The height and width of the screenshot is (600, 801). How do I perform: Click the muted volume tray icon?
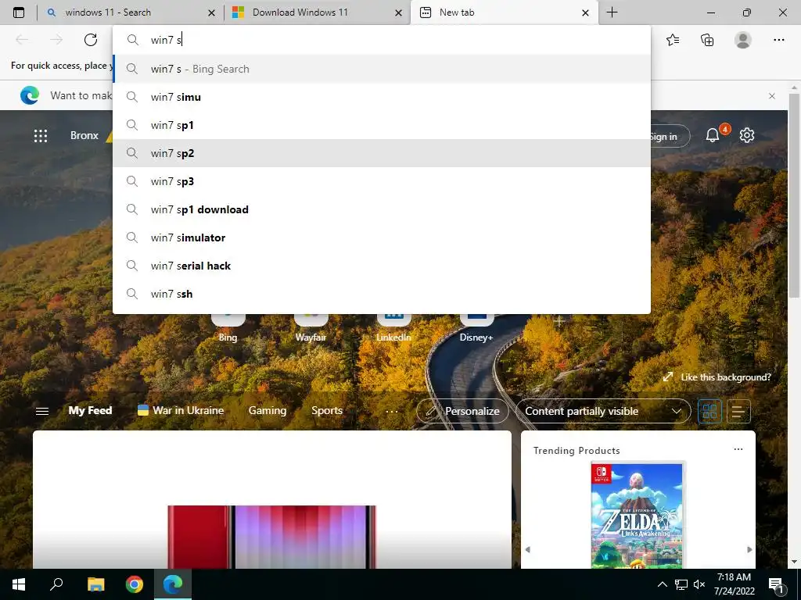pyautogui.click(x=699, y=584)
